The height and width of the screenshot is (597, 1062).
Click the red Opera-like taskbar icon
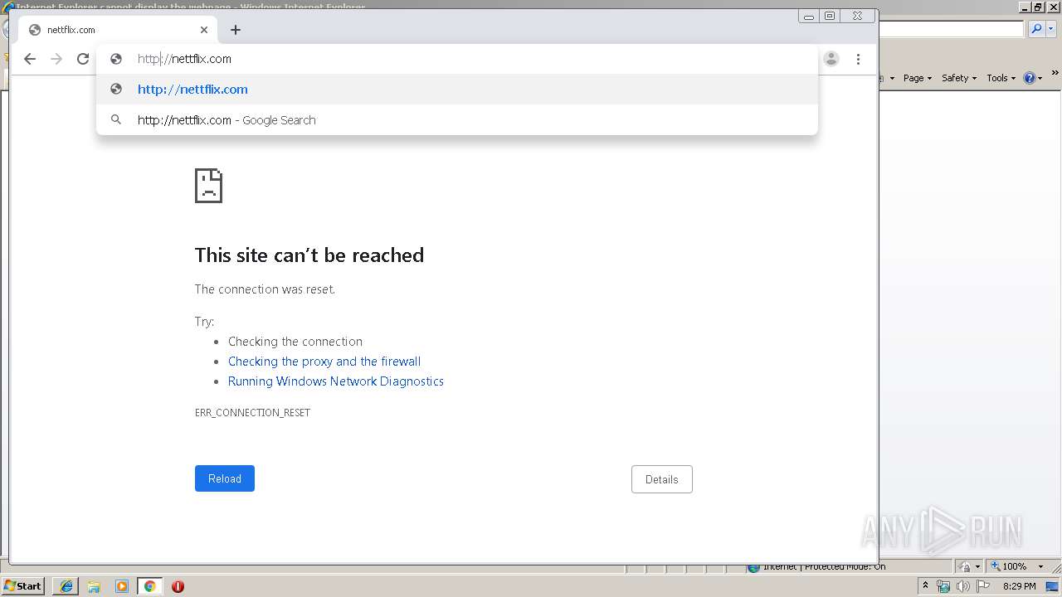click(178, 586)
